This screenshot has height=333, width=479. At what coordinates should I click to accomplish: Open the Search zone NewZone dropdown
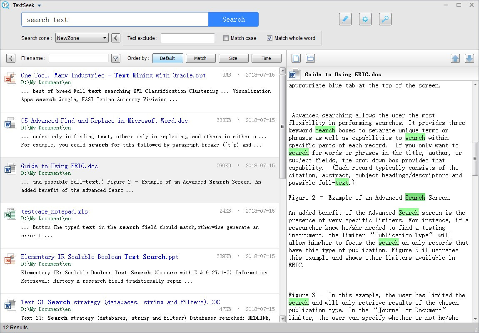click(82, 38)
